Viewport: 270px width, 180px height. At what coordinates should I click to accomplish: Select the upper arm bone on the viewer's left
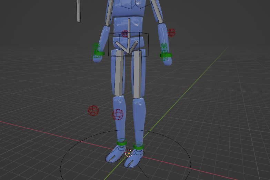pyautogui.click(x=109, y=13)
